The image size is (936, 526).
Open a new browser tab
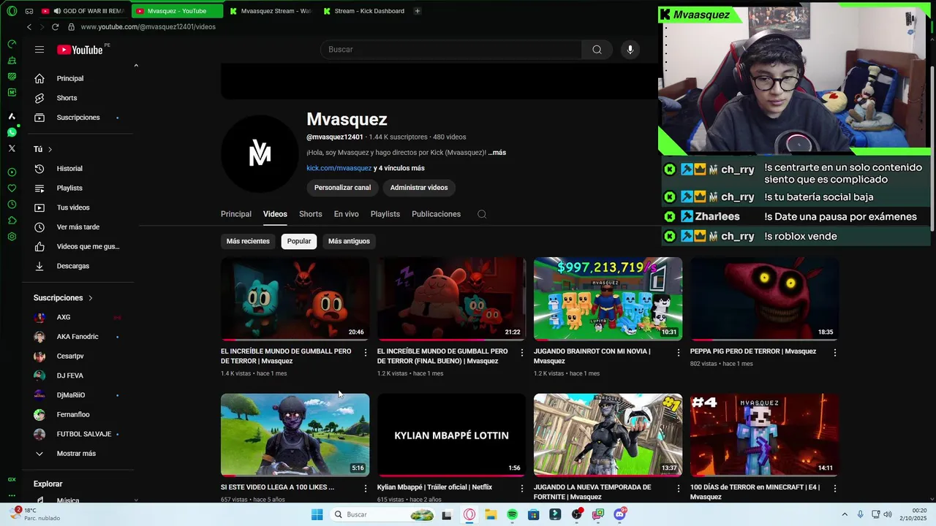click(418, 11)
